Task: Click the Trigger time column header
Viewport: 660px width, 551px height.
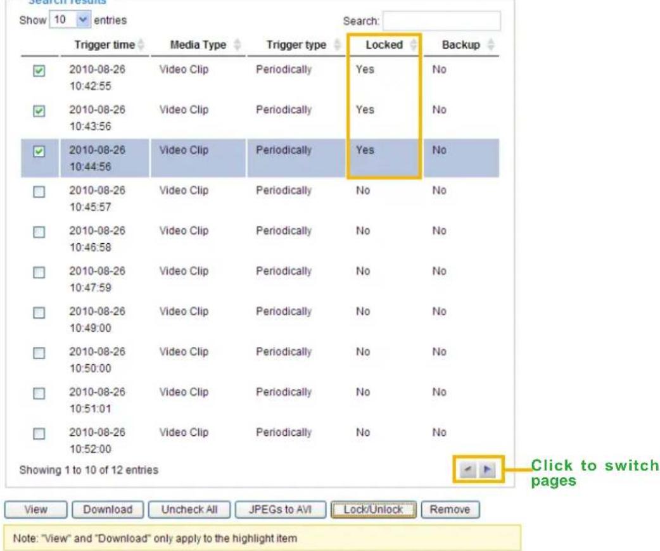Action: click(105, 44)
